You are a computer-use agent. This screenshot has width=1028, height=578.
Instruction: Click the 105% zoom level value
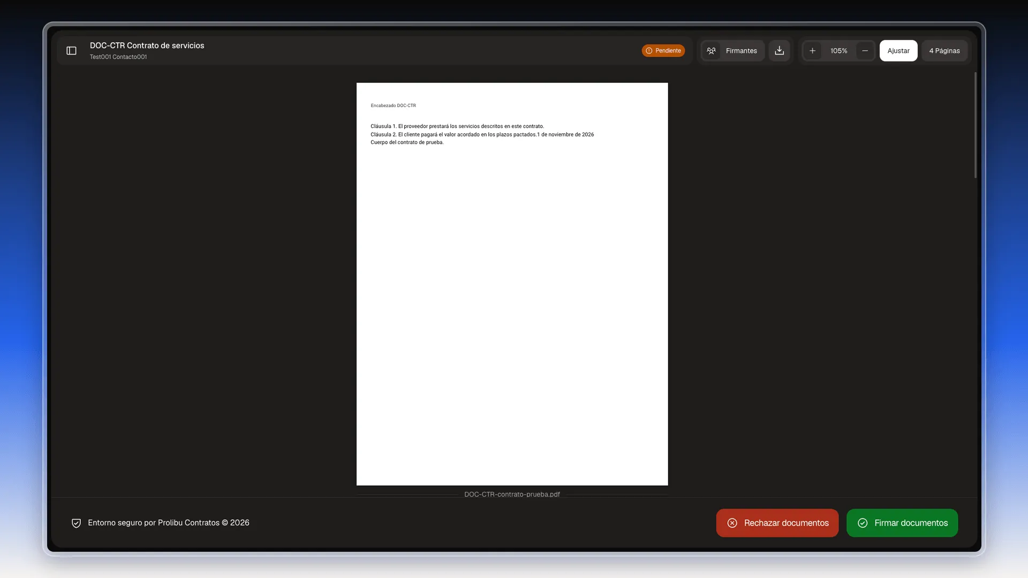(838, 51)
